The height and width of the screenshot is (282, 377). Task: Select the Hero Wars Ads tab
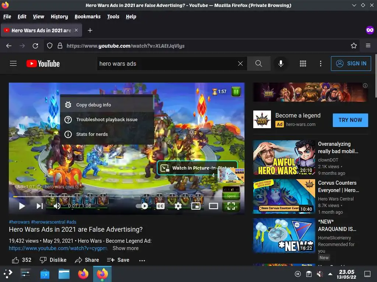tap(41, 30)
